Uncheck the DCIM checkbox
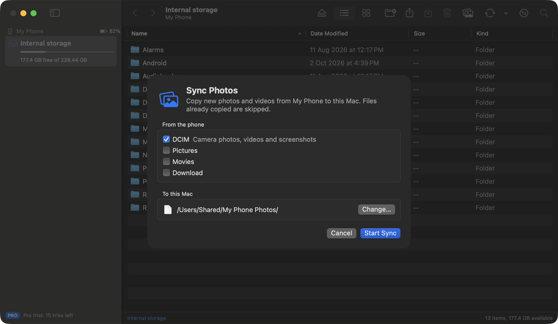 pyautogui.click(x=166, y=139)
